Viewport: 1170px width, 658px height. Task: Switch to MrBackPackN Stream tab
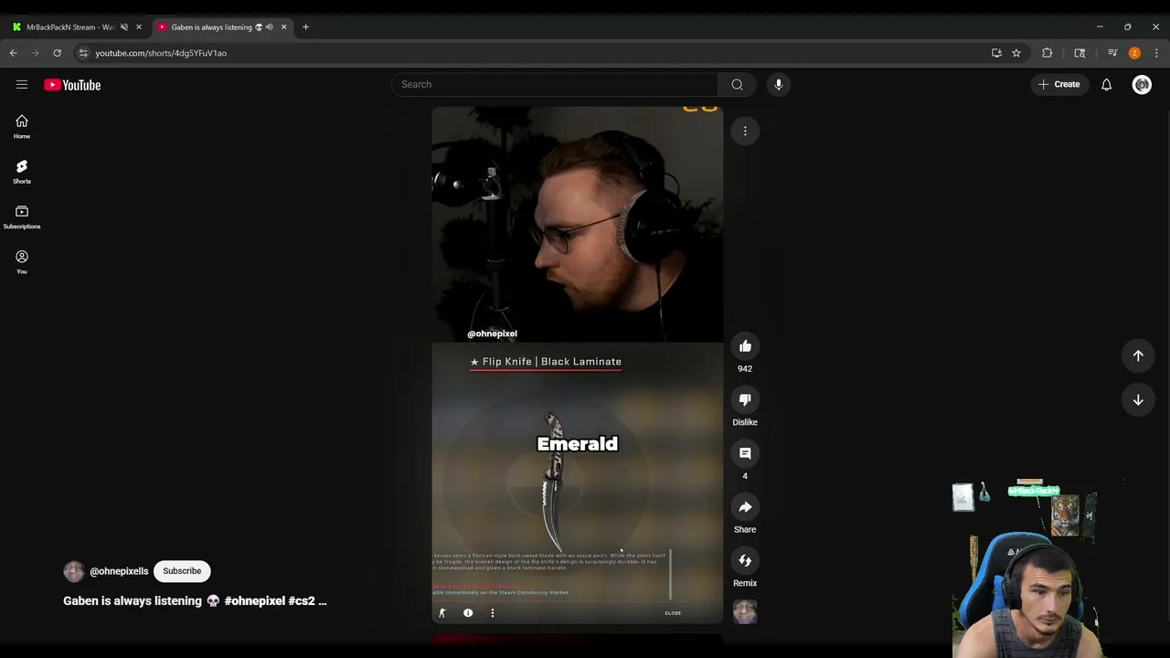click(69, 27)
